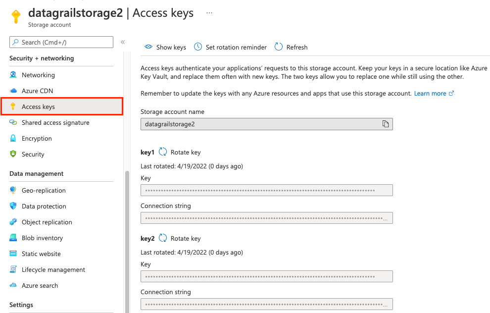
Task: Click the key1 Connection string field
Action: (267, 218)
